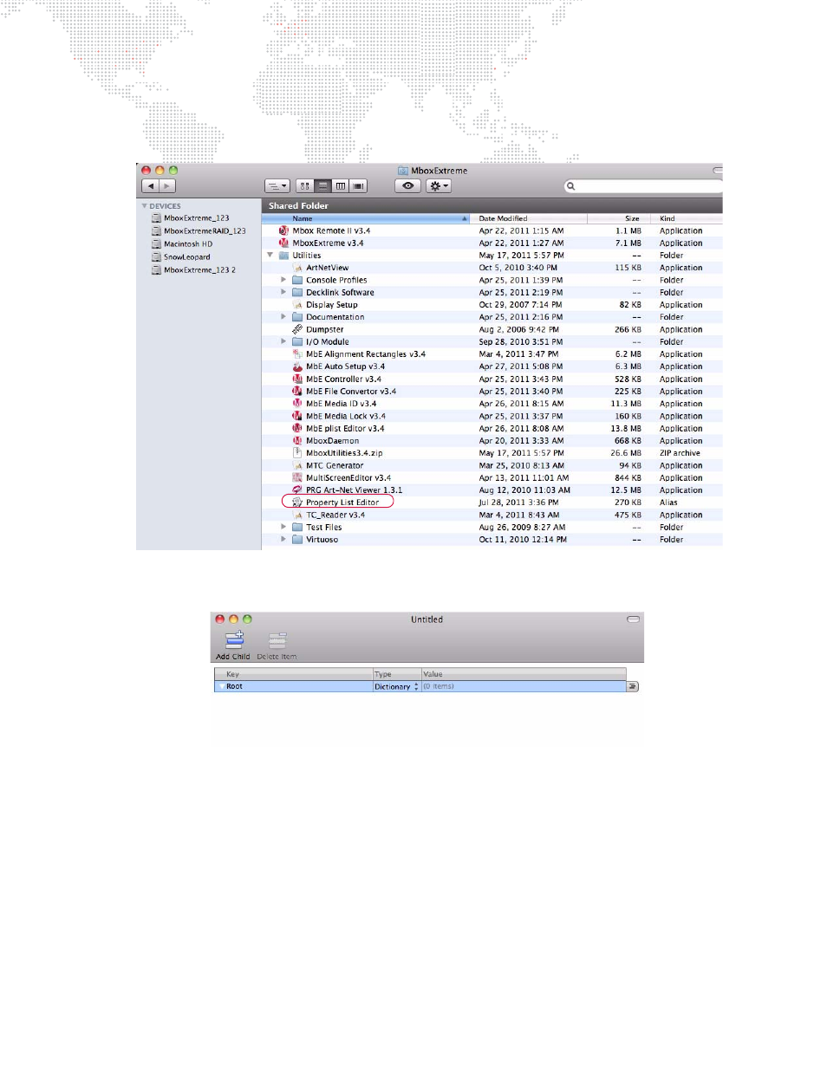Viewport: 827px width, 1070px height.
Task: Select the Display Setup application icon
Action: (x=297, y=305)
